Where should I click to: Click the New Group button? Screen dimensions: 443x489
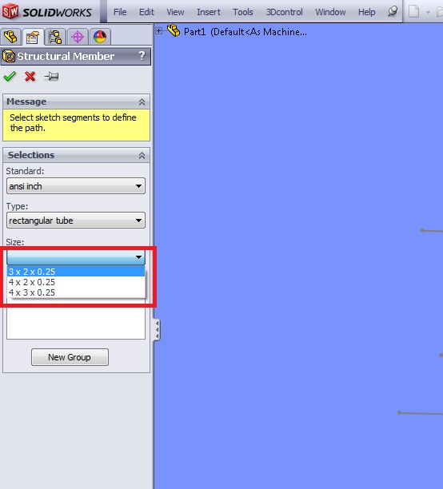point(70,357)
